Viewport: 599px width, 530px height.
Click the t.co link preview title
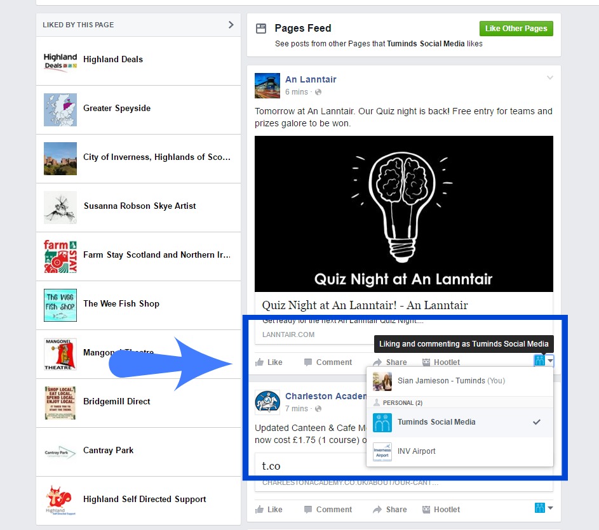point(271,467)
